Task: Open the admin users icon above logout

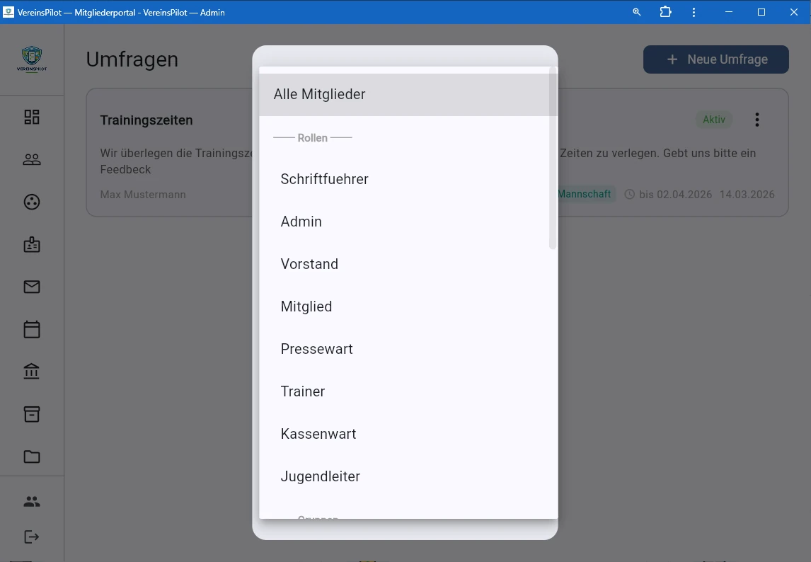Action: [x=31, y=501]
